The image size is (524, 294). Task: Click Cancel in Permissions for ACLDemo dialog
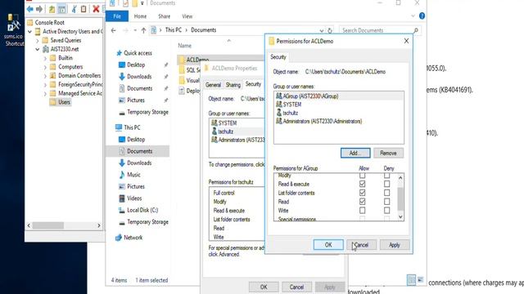[x=361, y=245]
